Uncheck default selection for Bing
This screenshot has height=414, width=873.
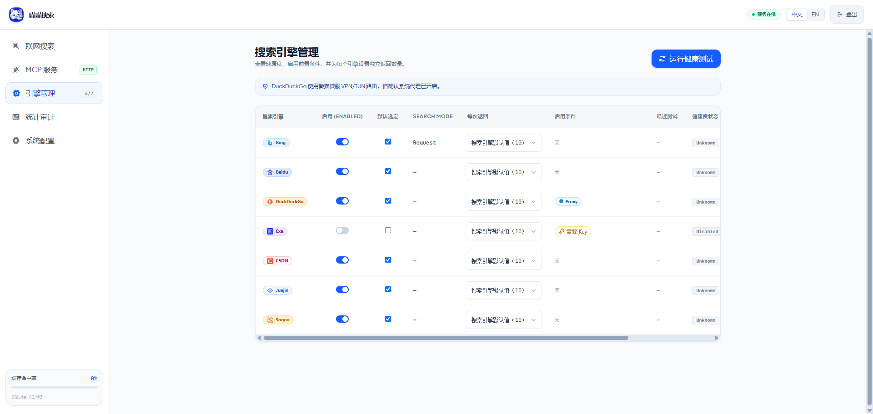[x=388, y=142]
